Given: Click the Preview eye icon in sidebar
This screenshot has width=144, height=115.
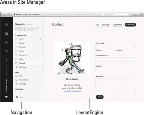Looking at the screenshot, I should point(7,24).
